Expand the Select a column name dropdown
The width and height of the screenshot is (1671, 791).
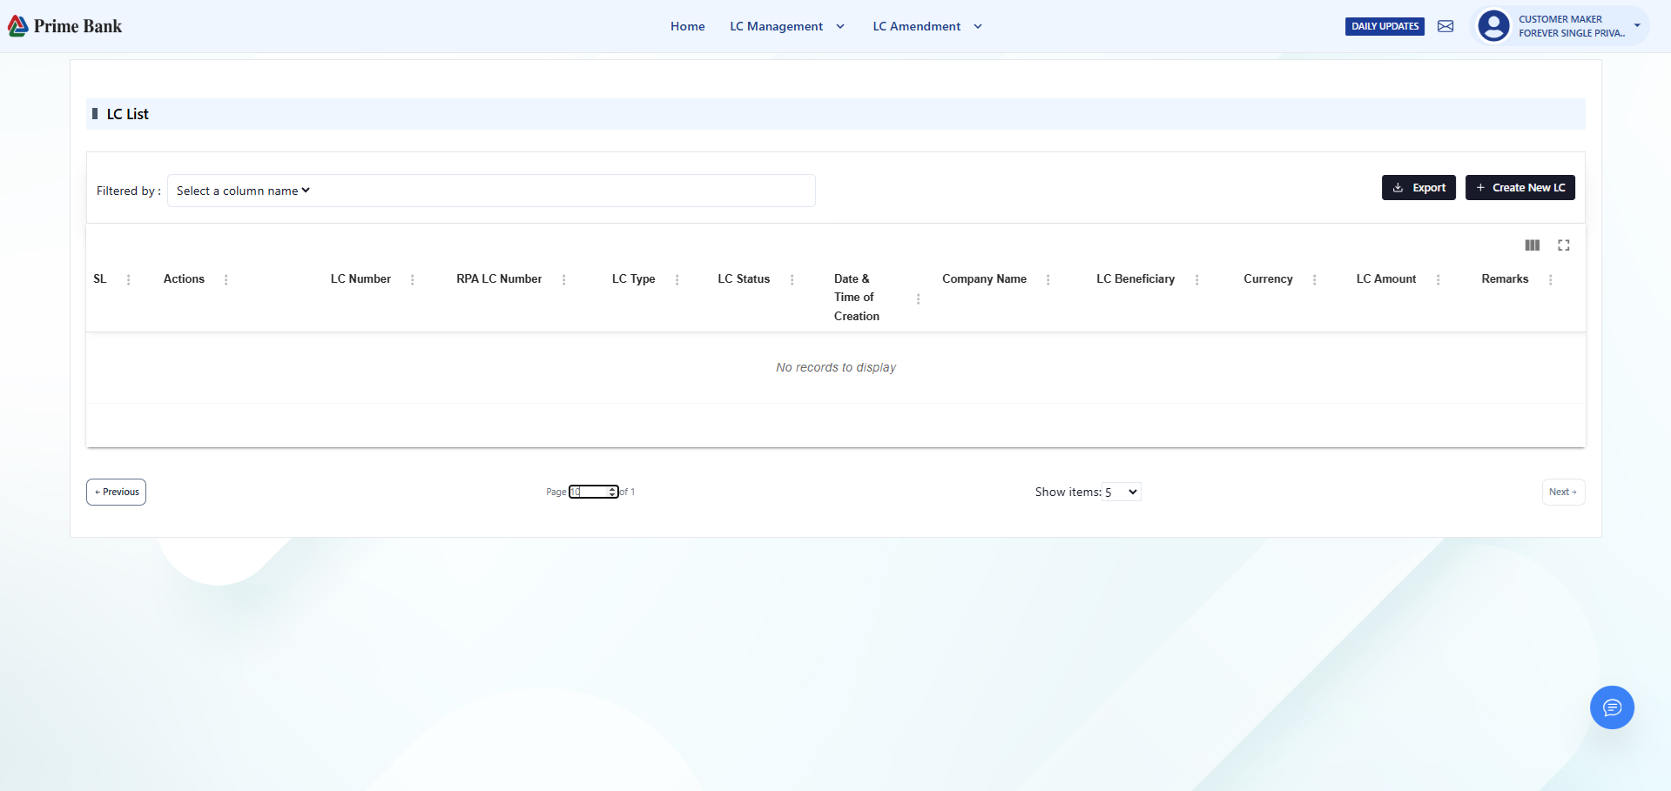(x=243, y=191)
